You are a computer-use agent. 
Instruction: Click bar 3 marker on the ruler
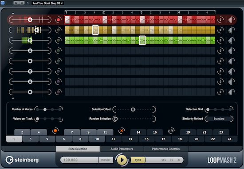tap(141, 12)
